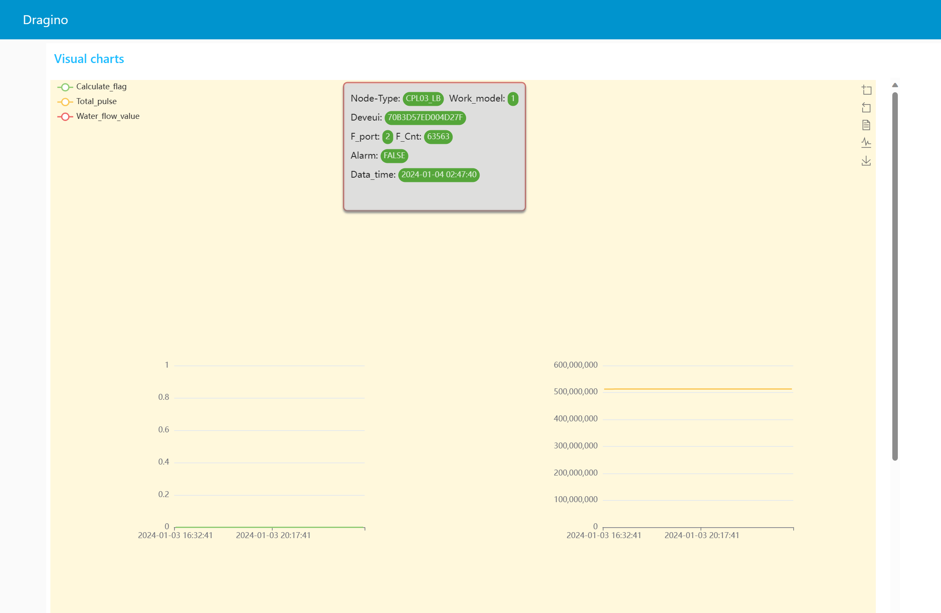Click the area zoom toolbox icon
The width and height of the screenshot is (941, 613).
tap(866, 90)
